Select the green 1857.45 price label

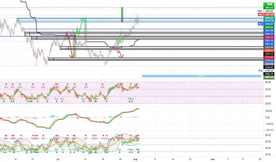click(269, 77)
